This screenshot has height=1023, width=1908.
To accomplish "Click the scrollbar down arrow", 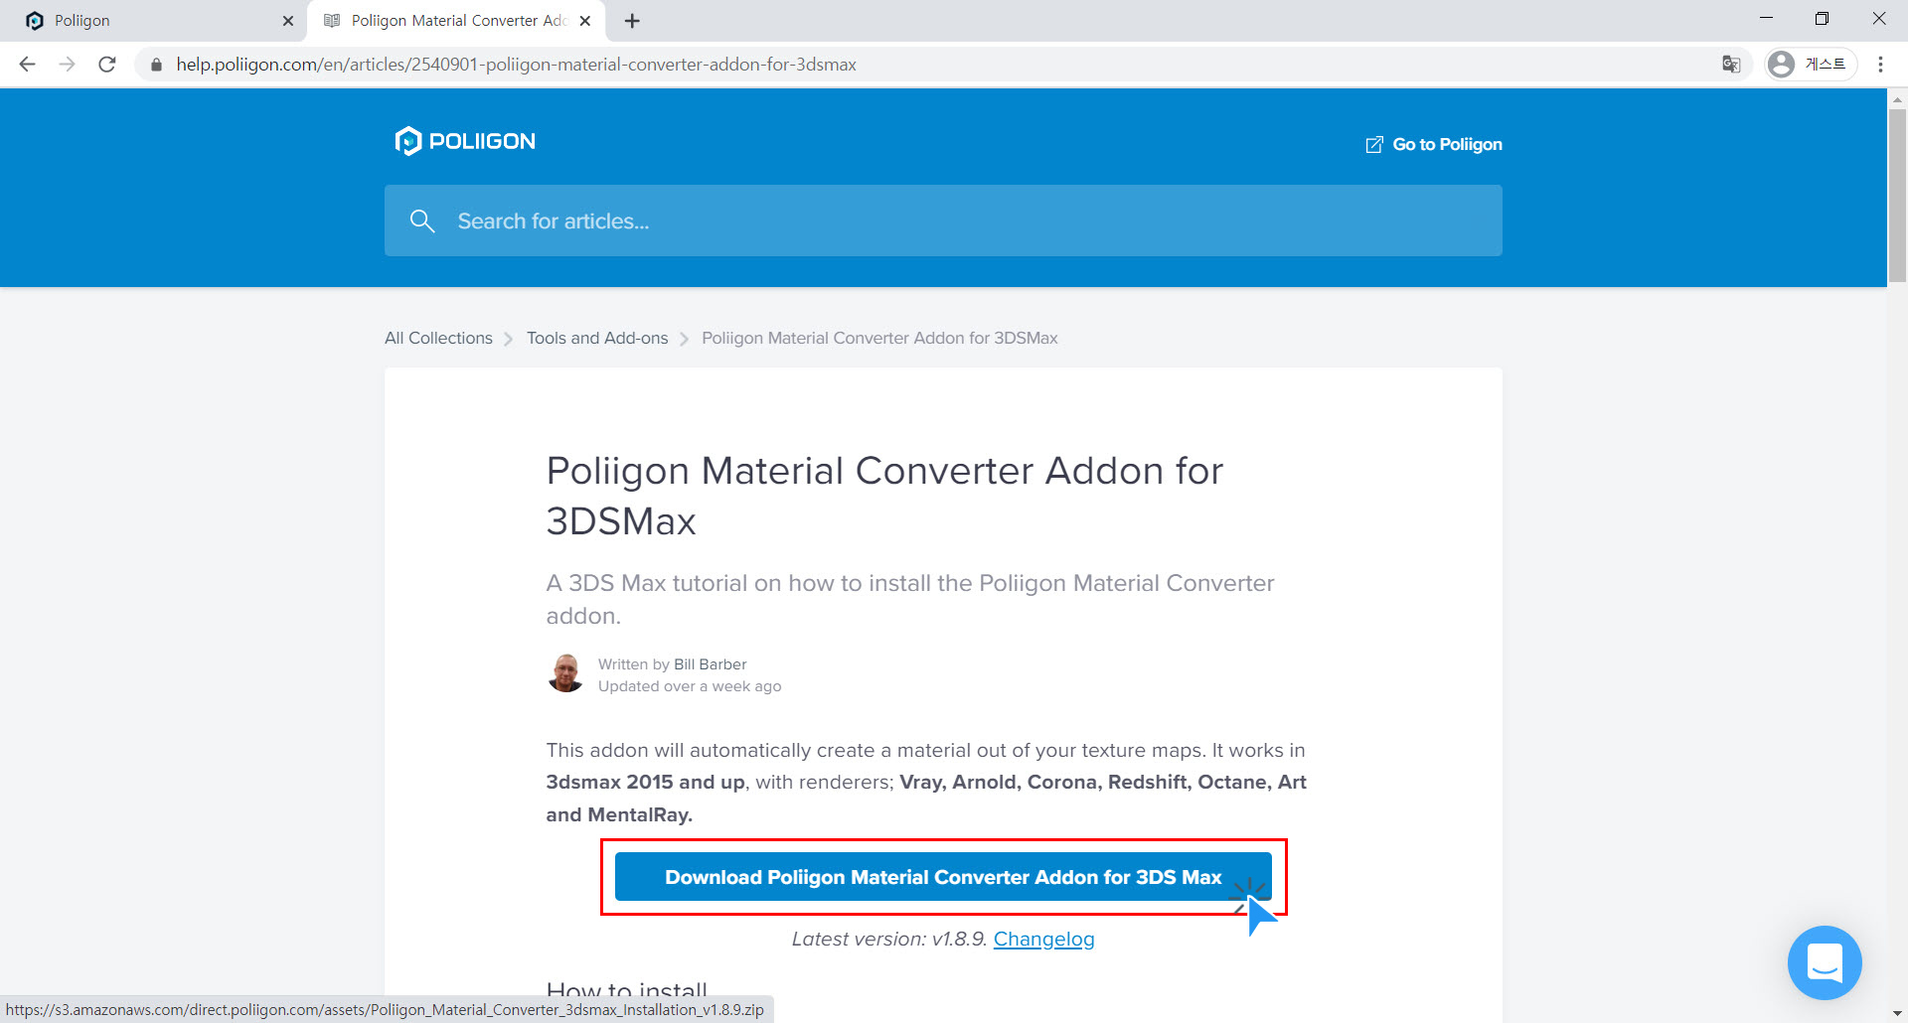I will (1897, 1014).
